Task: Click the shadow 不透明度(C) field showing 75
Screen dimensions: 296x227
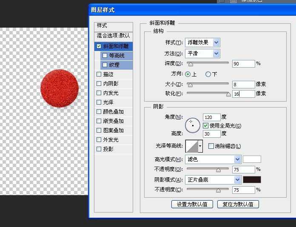Action: pyautogui.click(x=244, y=190)
